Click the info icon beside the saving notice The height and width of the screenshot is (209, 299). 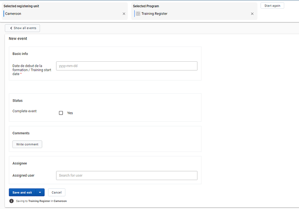click(11, 201)
